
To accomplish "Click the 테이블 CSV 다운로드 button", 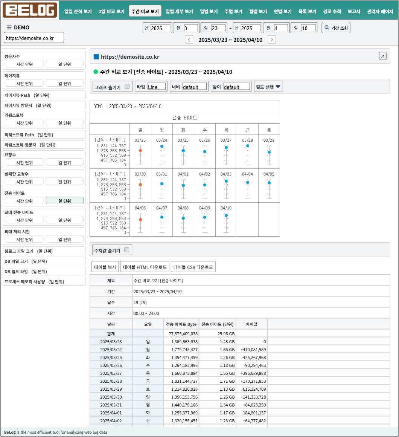I will [x=193, y=267].
